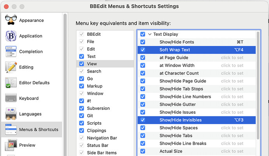The height and width of the screenshot is (156, 269).
Task: Select BBEdit in the menu list
Action: click(105, 34)
